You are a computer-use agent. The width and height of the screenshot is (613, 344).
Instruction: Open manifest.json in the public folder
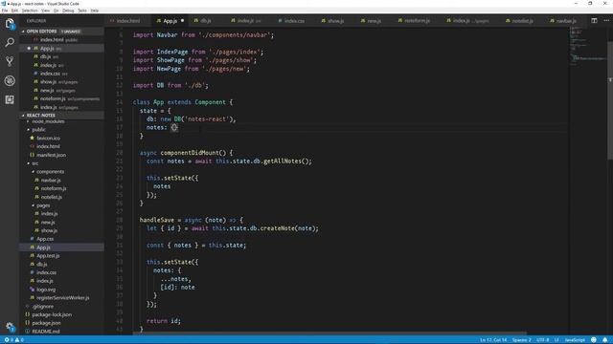(x=51, y=155)
